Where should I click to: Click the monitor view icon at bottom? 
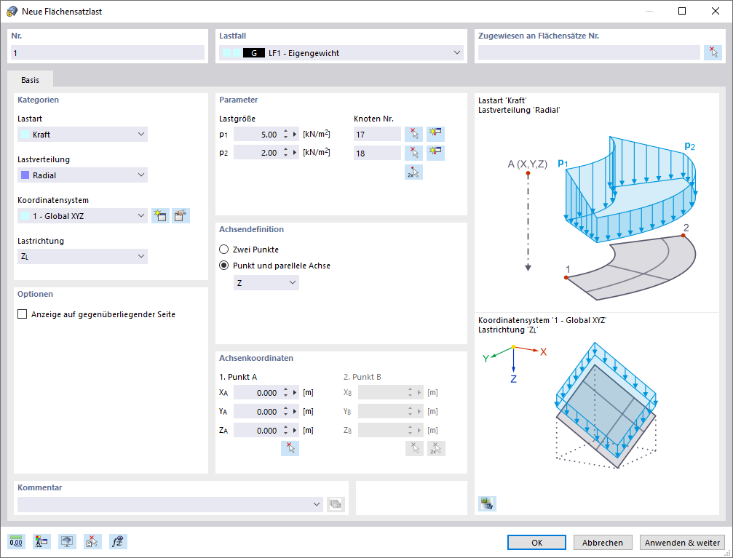pos(67,542)
